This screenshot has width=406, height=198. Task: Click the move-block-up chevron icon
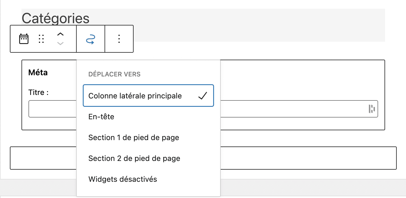pos(60,34)
